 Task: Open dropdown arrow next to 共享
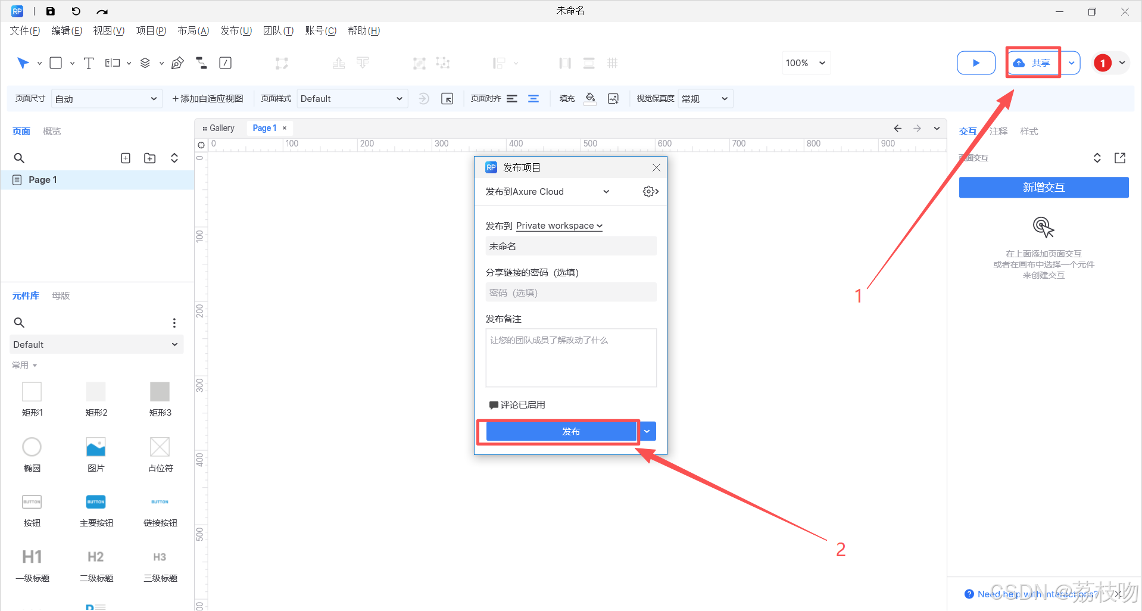[1071, 63]
